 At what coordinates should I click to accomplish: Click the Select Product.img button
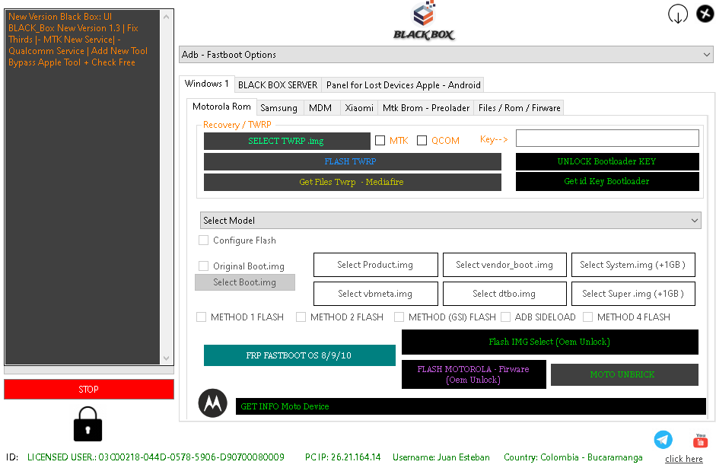pyautogui.click(x=375, y=265)
